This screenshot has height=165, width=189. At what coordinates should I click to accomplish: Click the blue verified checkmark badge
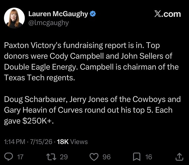click(93, 14)
